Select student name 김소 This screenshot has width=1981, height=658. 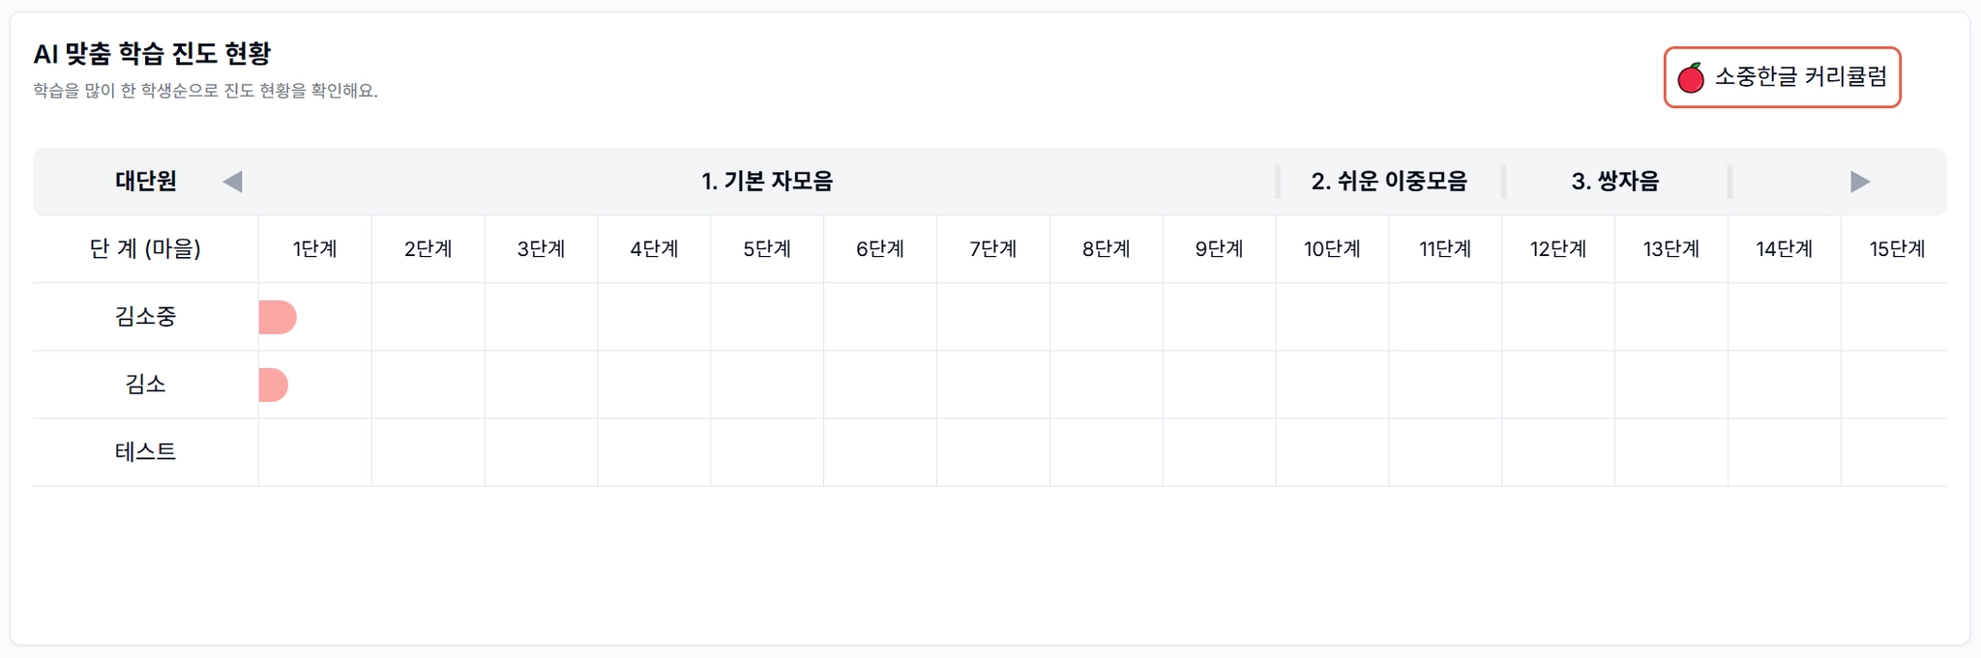145,385
